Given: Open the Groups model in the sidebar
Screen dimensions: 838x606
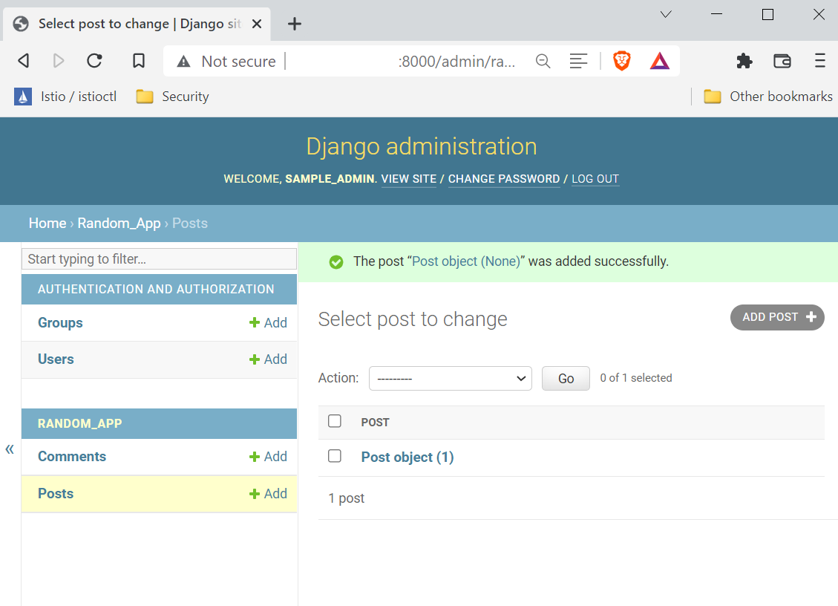Looking at the screenshot, I should 60,322.
